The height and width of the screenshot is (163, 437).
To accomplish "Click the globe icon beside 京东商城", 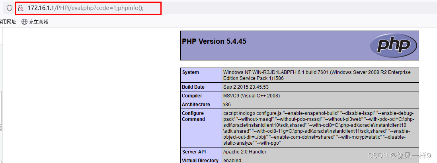I will [x=25, y=22].
